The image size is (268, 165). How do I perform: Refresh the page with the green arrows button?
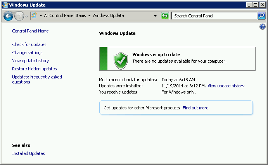point(165,16)
